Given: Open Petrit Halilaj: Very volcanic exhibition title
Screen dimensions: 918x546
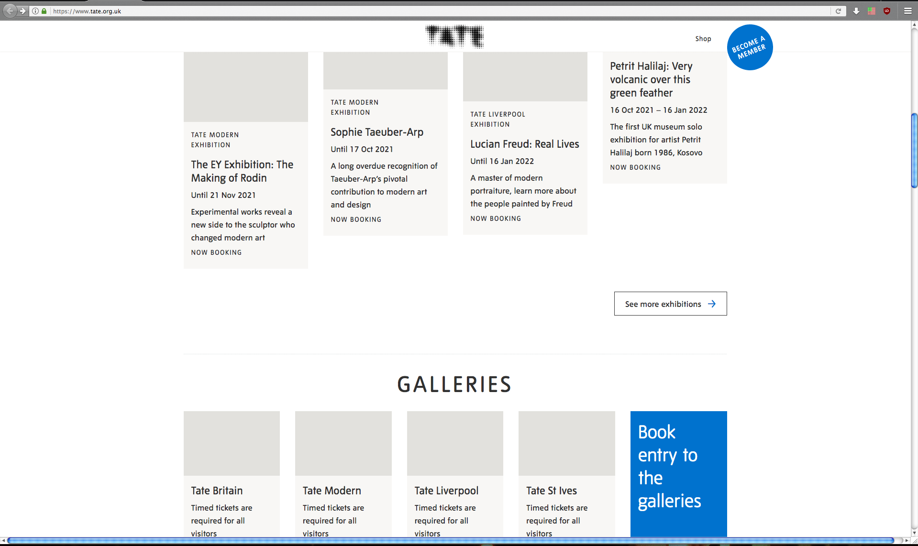Looking at the screenshot, I should (x=651, y=79).
